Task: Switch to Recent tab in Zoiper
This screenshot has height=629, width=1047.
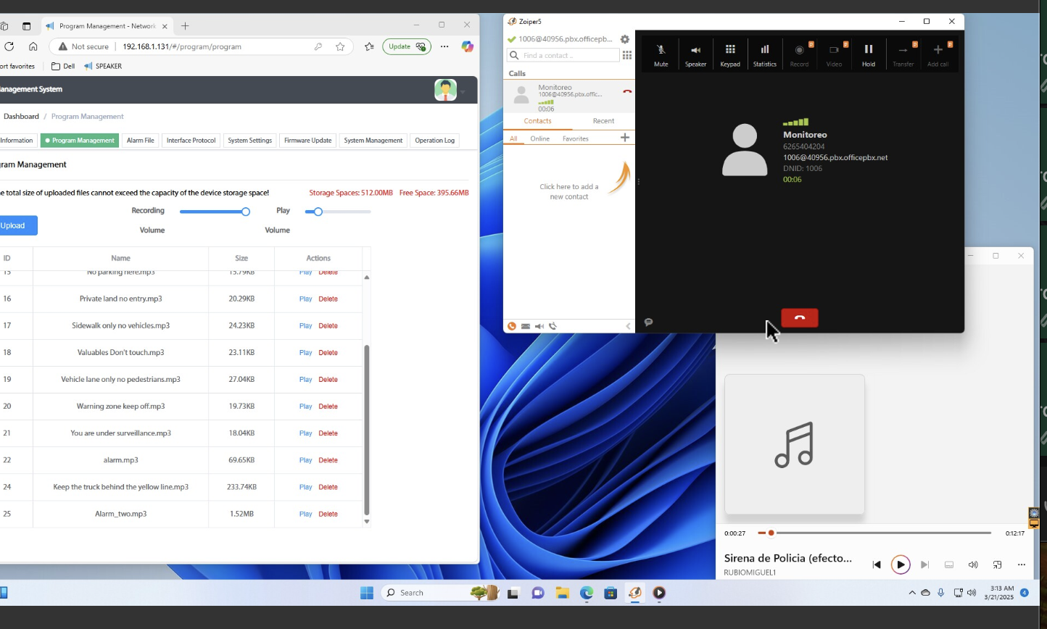Action: (603, 121)
